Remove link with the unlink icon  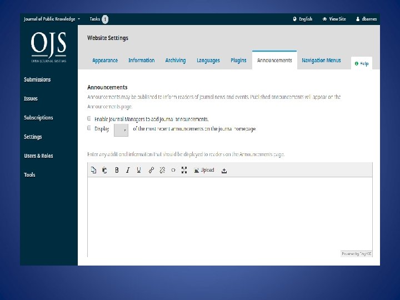pos(162,170)
